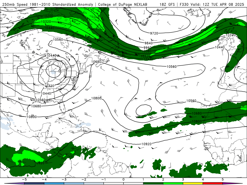
Task: Click the '10200' contour label
Action: (48, 16)
